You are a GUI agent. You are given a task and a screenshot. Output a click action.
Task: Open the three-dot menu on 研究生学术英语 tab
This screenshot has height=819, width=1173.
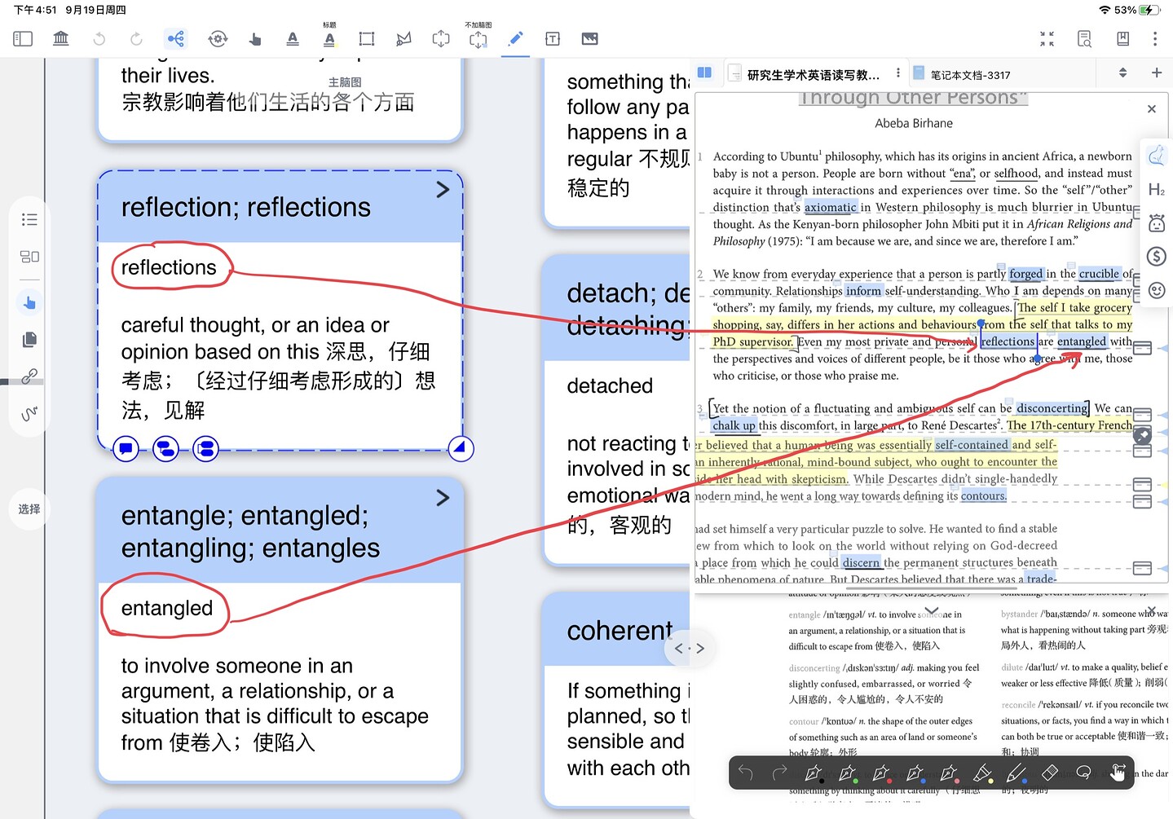(x=898, y=73)
